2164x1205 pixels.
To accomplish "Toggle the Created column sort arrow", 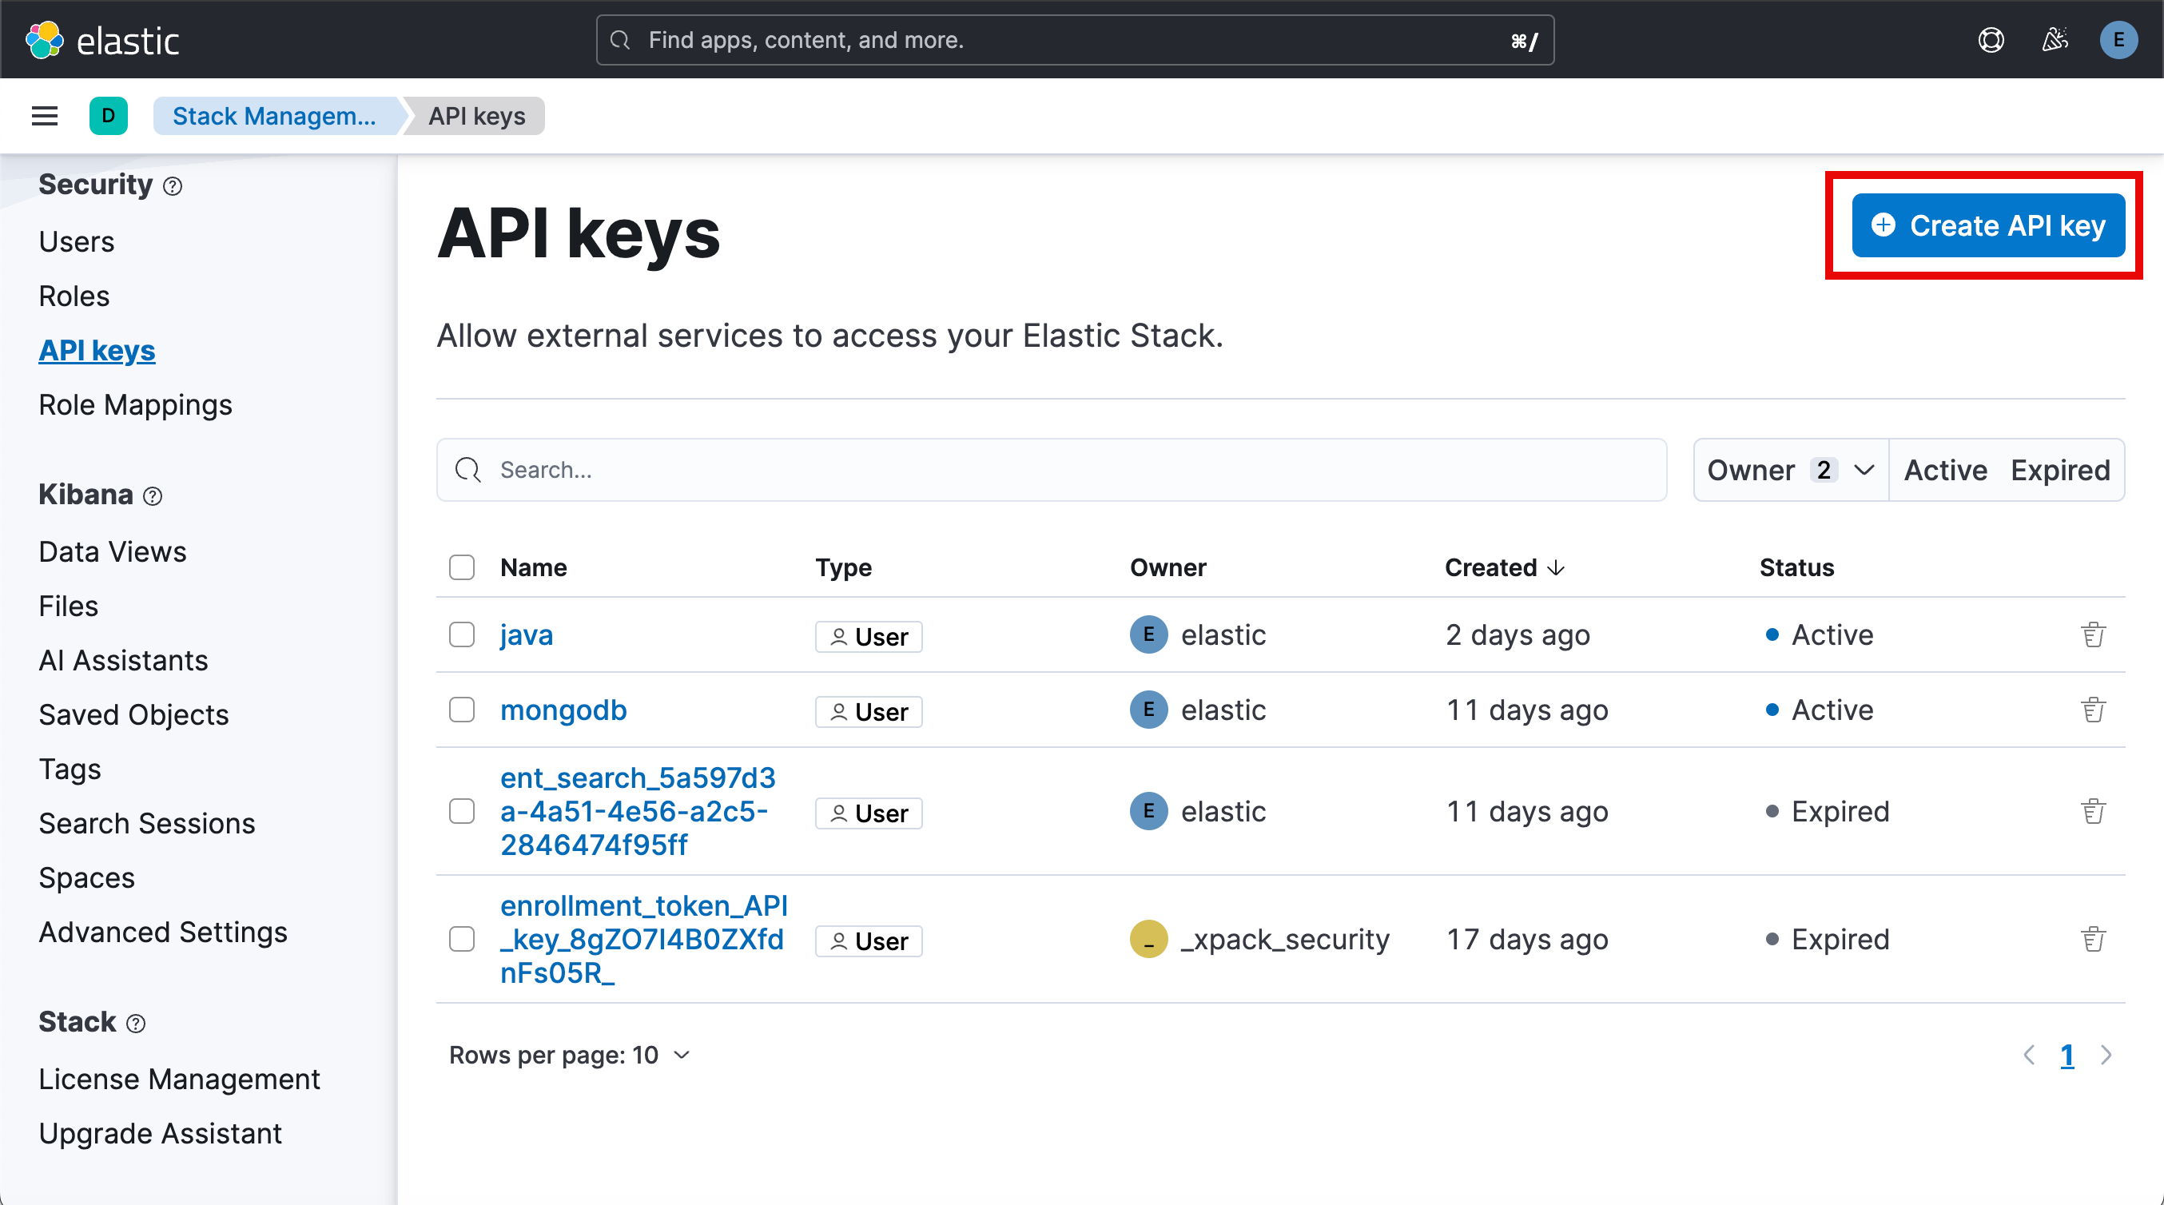I will [1557, 567].
